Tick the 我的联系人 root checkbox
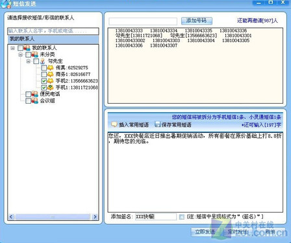The image size is (291, 243). [x=20, y=48]
